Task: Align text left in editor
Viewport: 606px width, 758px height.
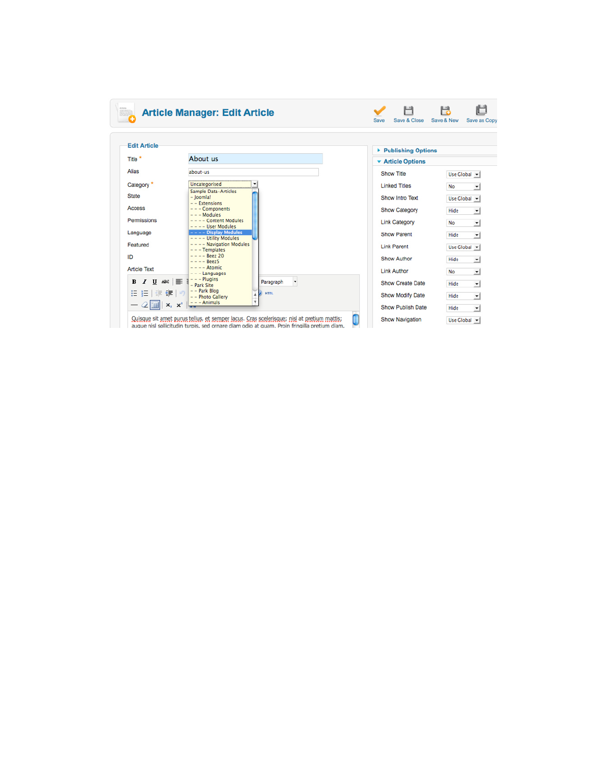Action: (x=179, y=282)
